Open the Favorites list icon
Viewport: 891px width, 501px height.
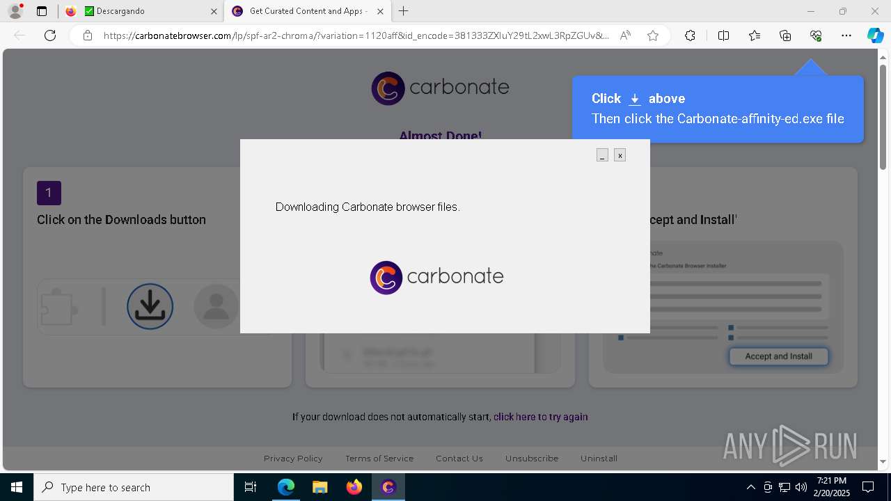755,35
